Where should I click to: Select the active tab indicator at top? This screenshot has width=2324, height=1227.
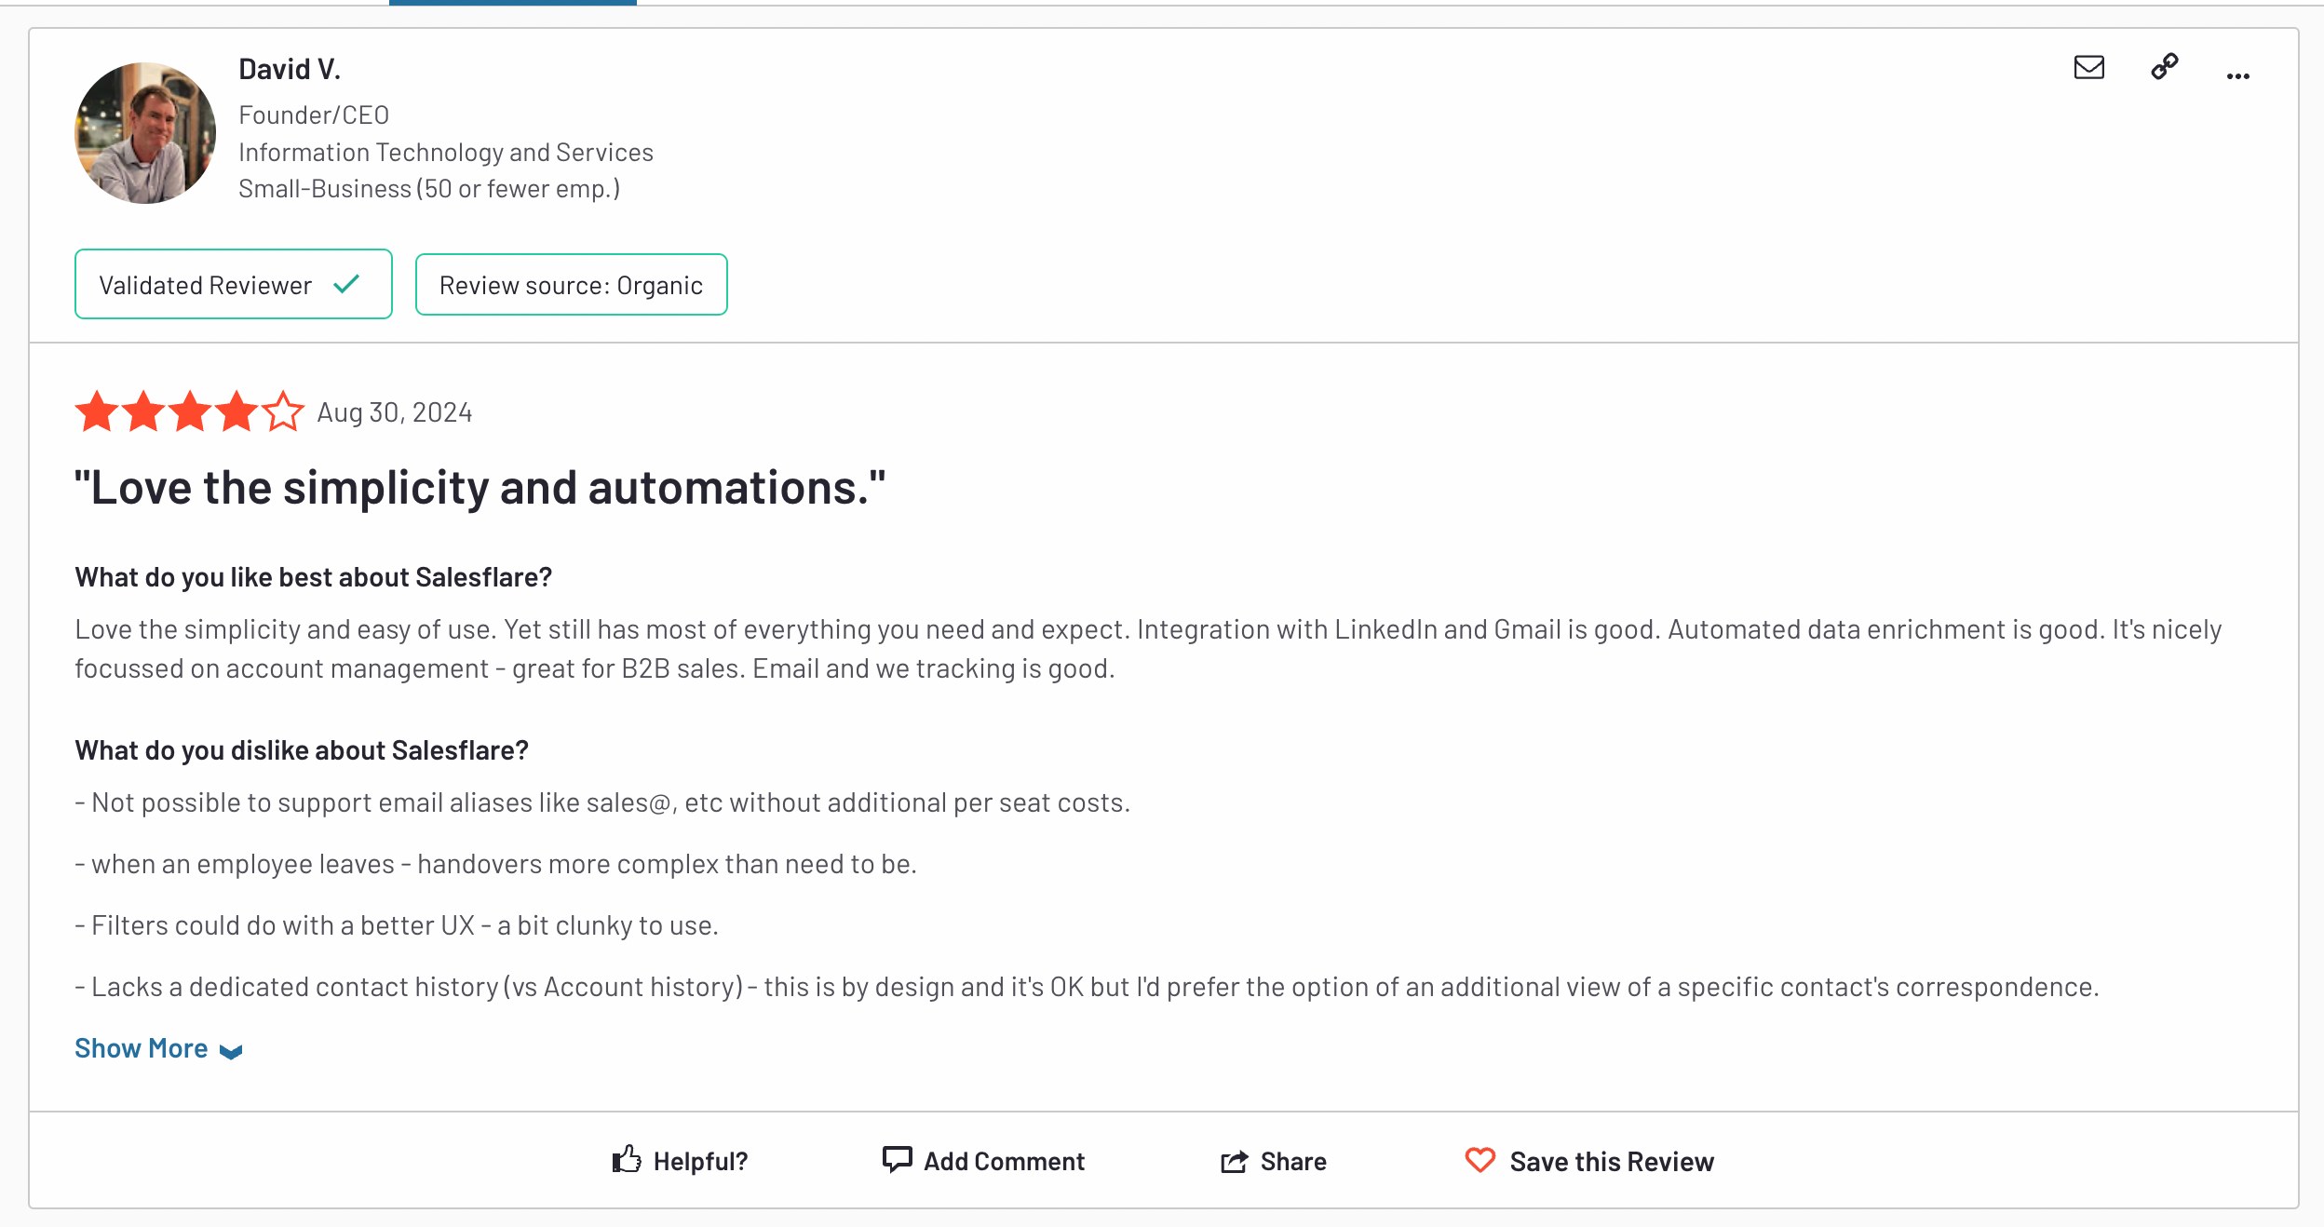[x=513, y=3]
